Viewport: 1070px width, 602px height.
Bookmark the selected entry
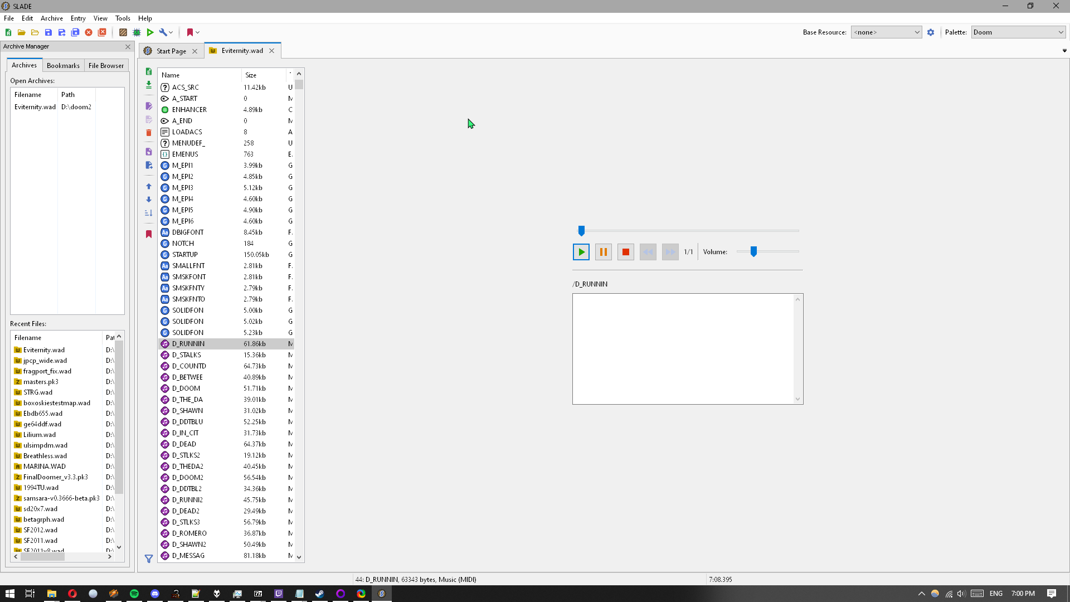(x=149, y=234)
